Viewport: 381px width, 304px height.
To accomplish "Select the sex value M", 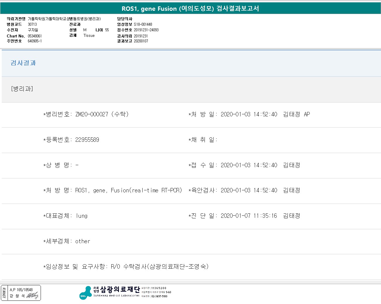I will tap(85, 30).
